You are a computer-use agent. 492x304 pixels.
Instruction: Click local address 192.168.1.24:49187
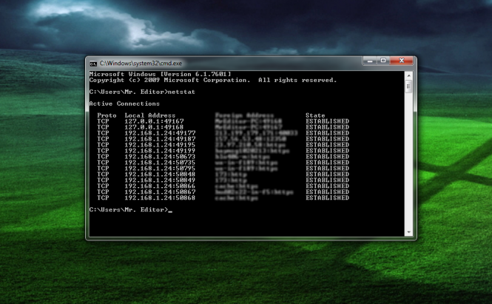pos(160,139)
